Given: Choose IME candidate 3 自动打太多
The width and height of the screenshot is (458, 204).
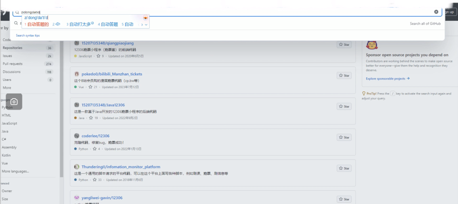Looking at the screenshot, I should [80, 25].
